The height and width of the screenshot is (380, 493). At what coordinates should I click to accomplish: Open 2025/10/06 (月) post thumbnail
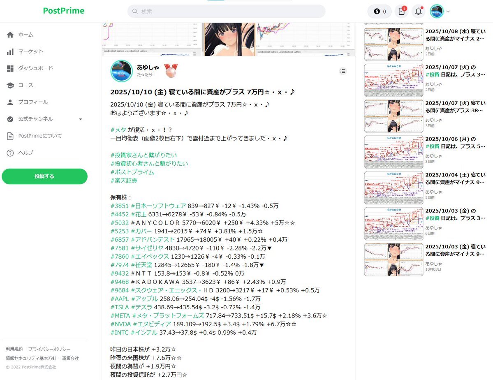point(393,152)
